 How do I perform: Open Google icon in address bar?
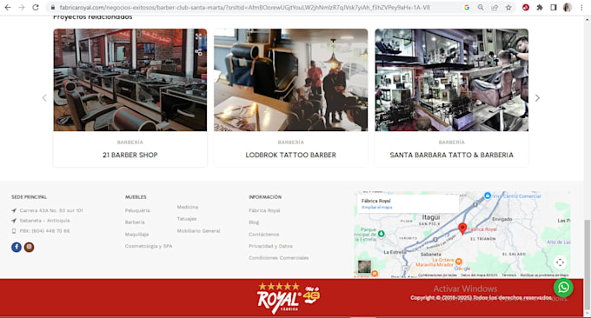tap(467, 7)
